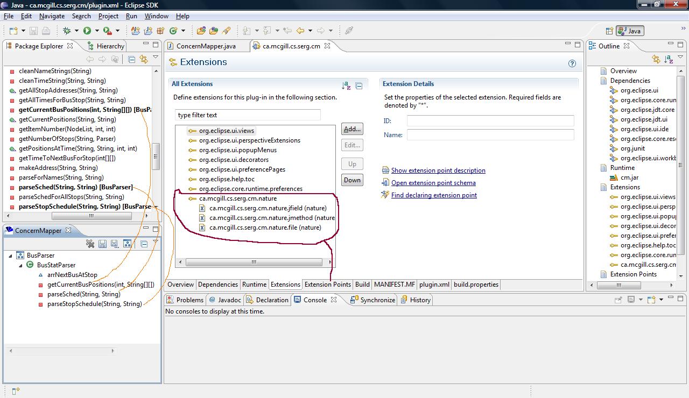689x398 pixels.
Task: Select the Java perspective button
Action: pyautogui.click(x=630, y=31)
